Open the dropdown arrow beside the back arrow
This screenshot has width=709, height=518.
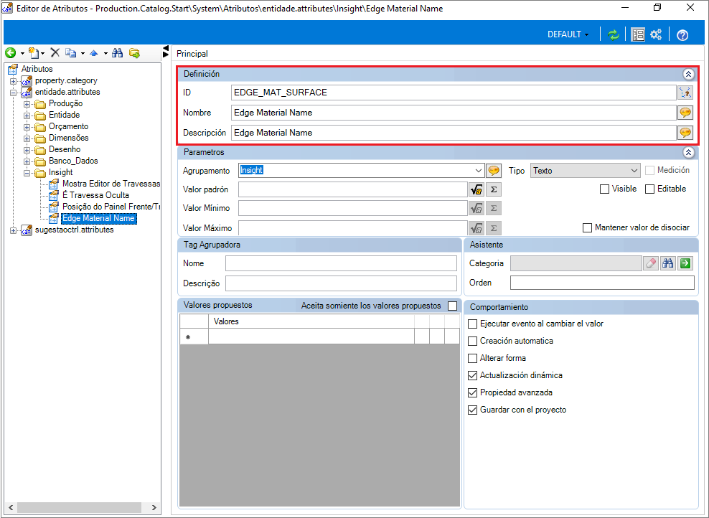coord(22,53)
